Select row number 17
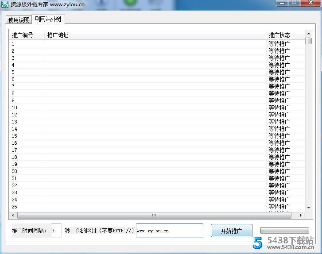Image resolution: width=322 pixels, height=254 pixels. (157, 150)
